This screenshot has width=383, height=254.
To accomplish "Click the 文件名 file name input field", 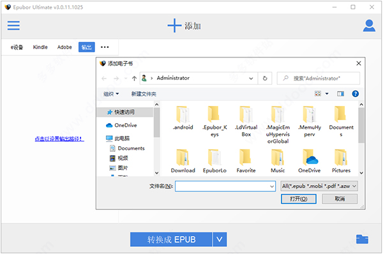I will [x=225, y=186].
